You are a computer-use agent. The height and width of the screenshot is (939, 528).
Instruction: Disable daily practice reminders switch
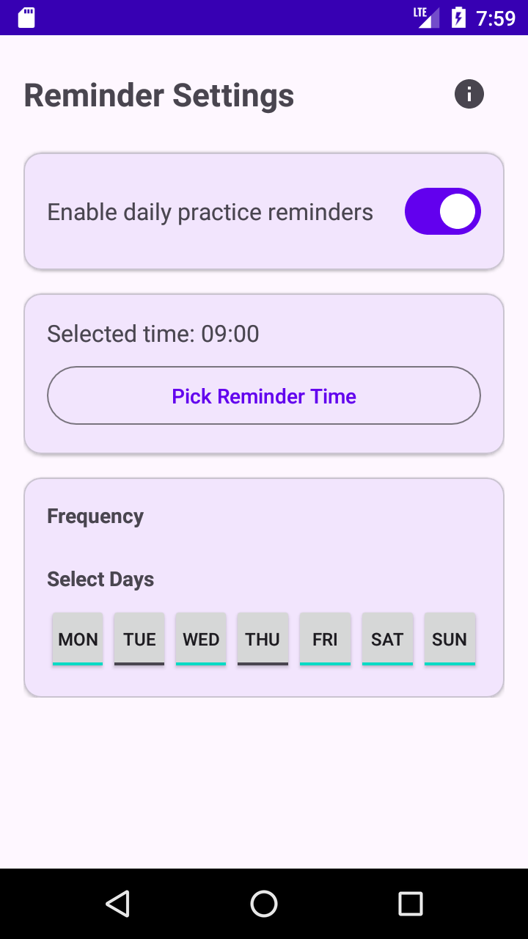443,211
